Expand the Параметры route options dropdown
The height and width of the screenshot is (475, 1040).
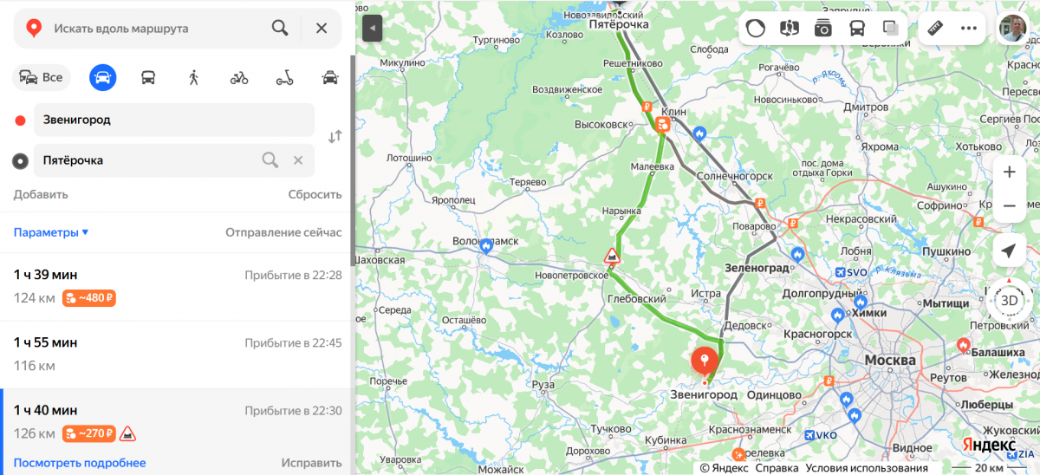51,232
